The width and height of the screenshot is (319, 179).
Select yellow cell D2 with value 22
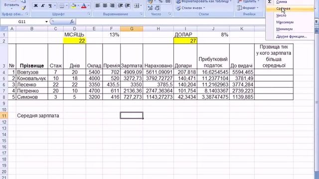click(x=74, y=41)
